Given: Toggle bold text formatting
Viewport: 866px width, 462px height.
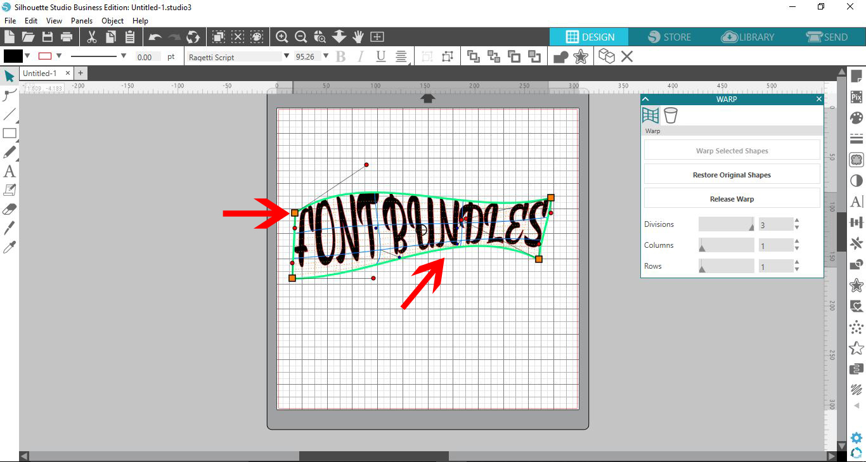Looking at the screenshot, I should 341,56.
